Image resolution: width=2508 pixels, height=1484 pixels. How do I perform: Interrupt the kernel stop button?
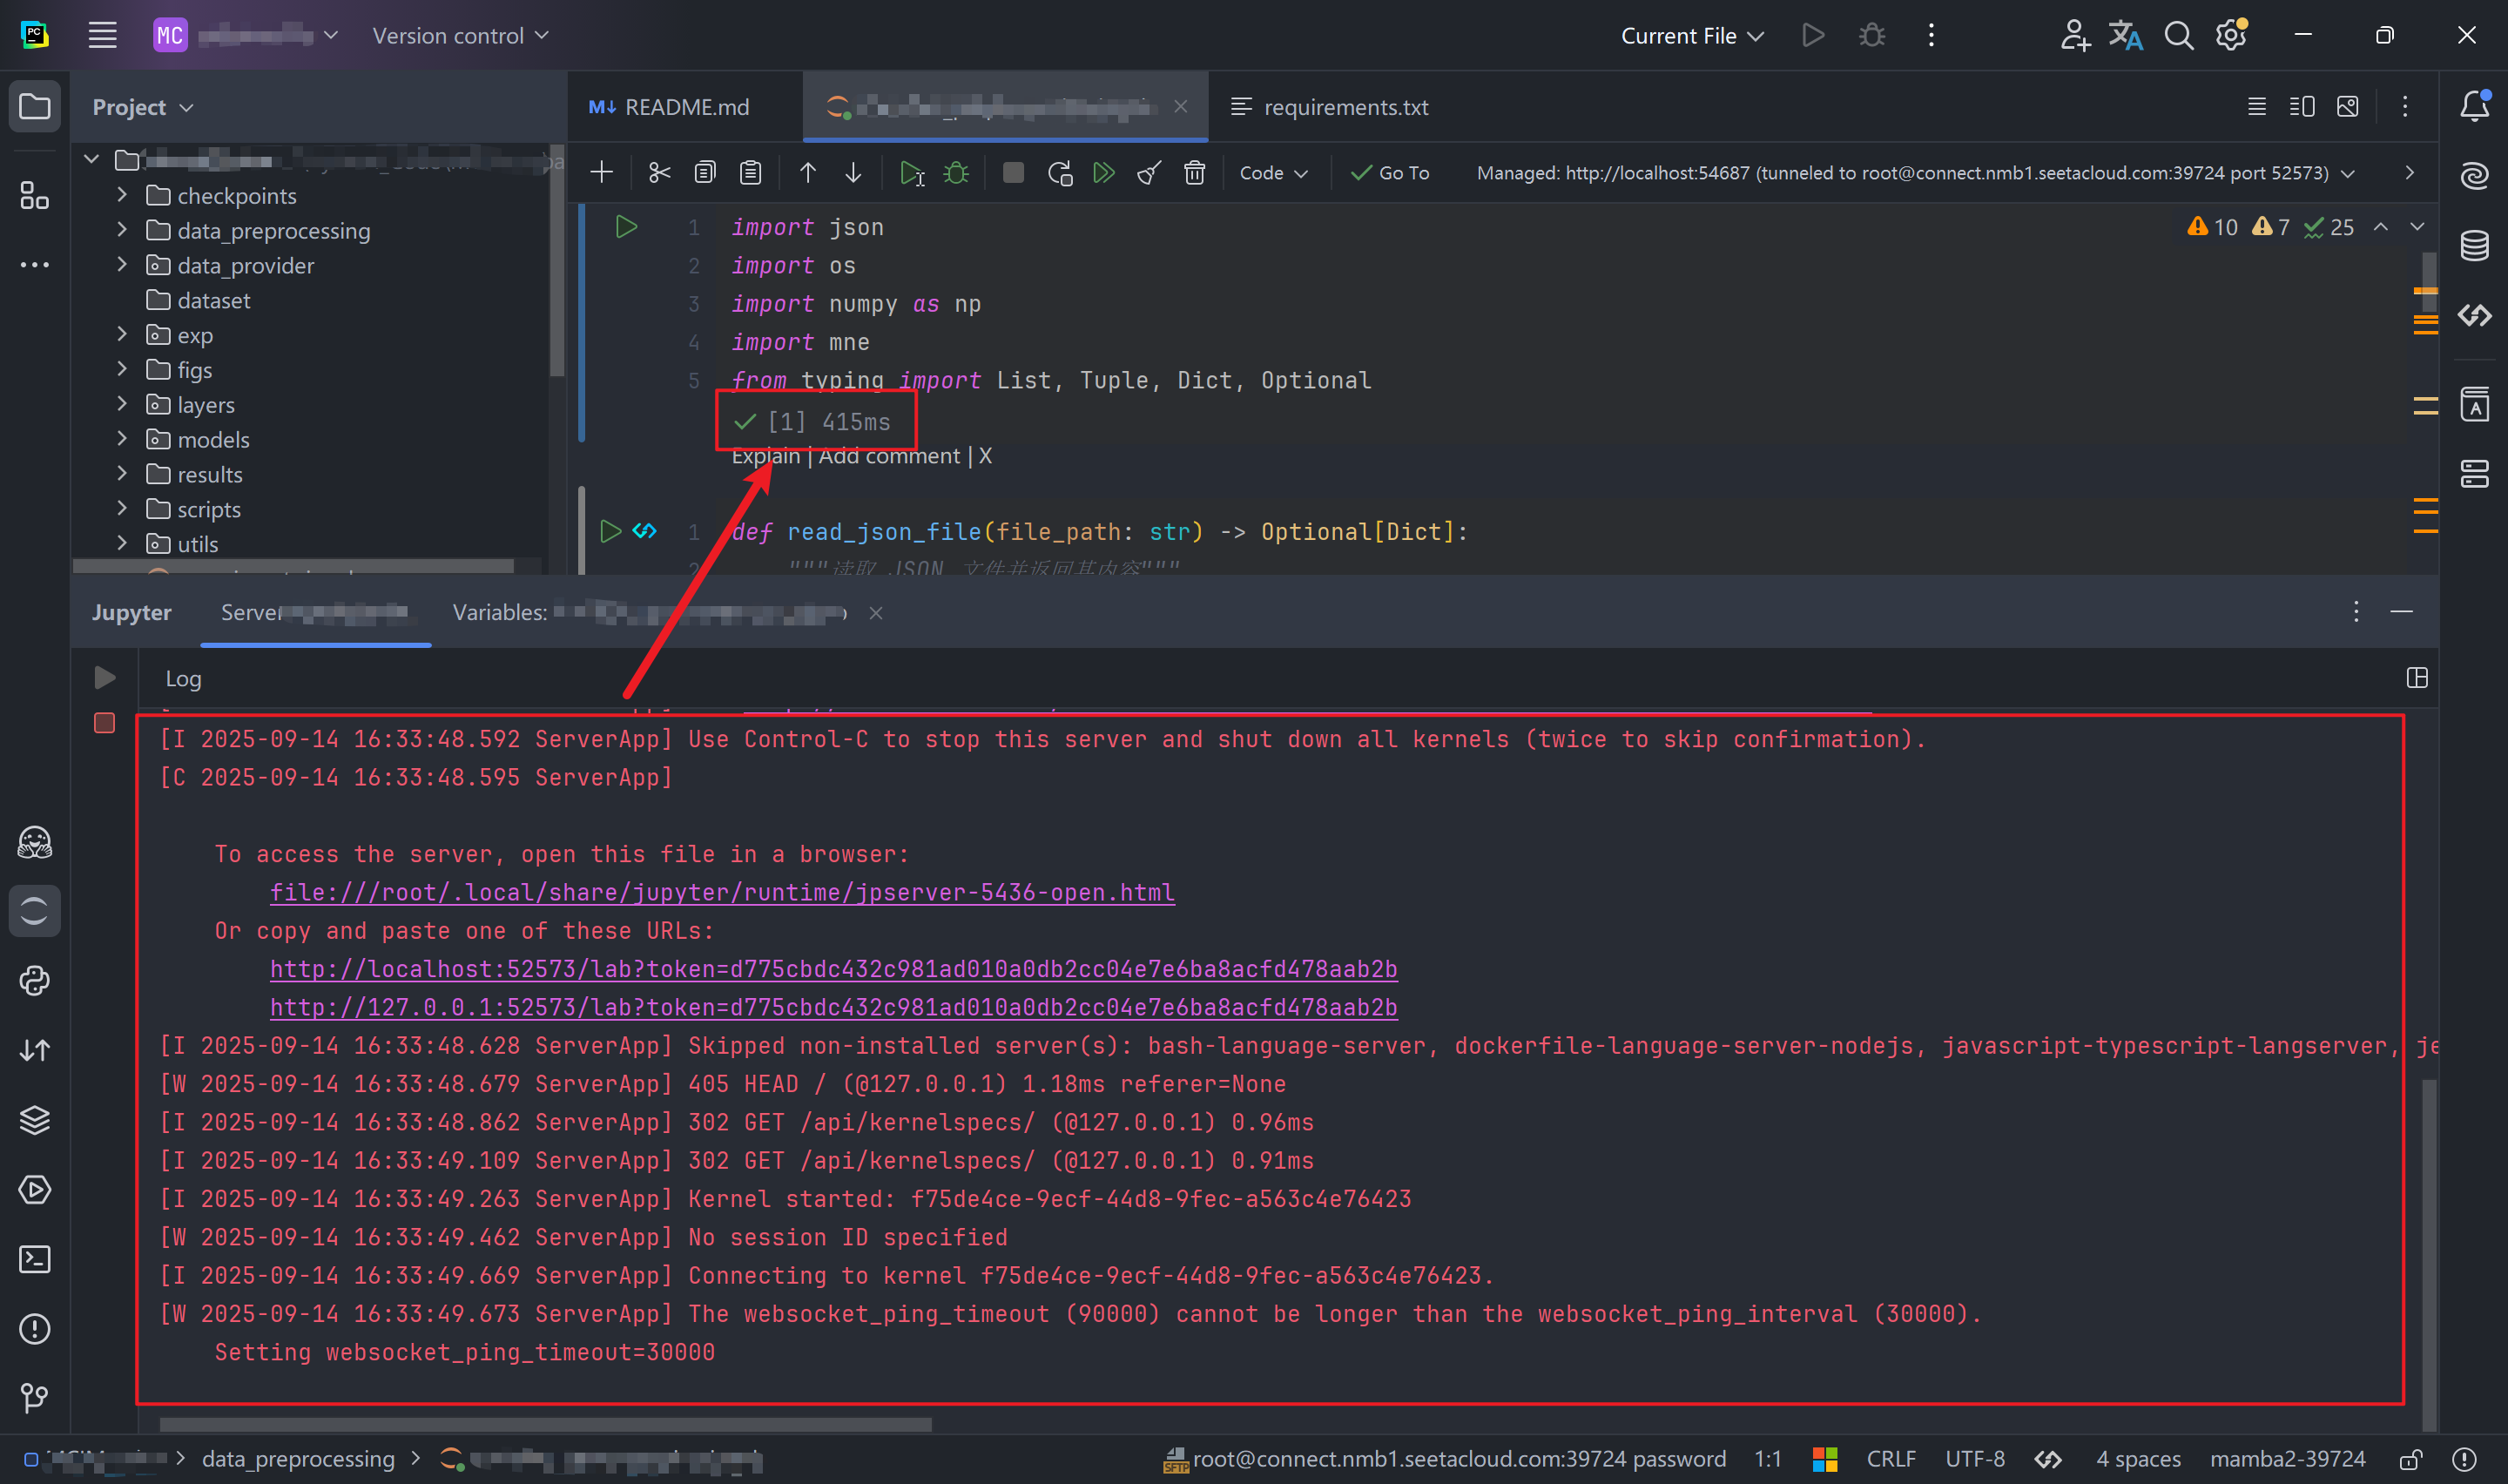point(1013,173)
